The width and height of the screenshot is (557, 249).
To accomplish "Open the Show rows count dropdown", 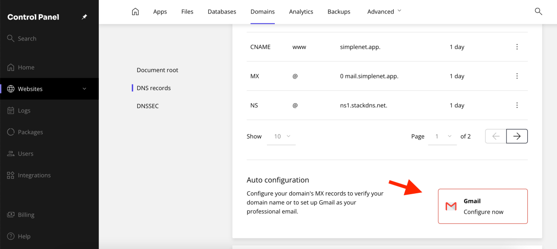I will pos(282,137).
